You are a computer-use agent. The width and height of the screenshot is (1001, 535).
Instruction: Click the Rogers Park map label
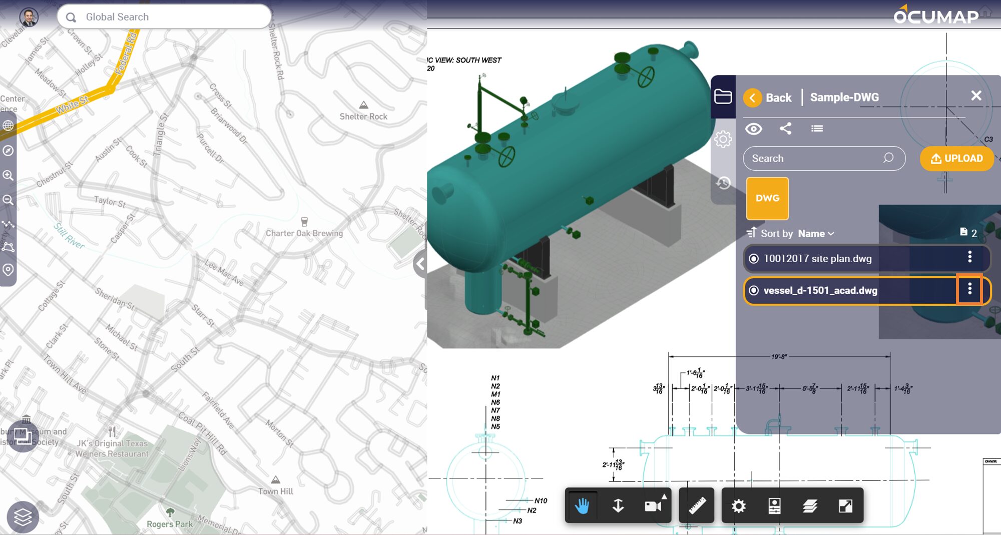tap(170, 524)
